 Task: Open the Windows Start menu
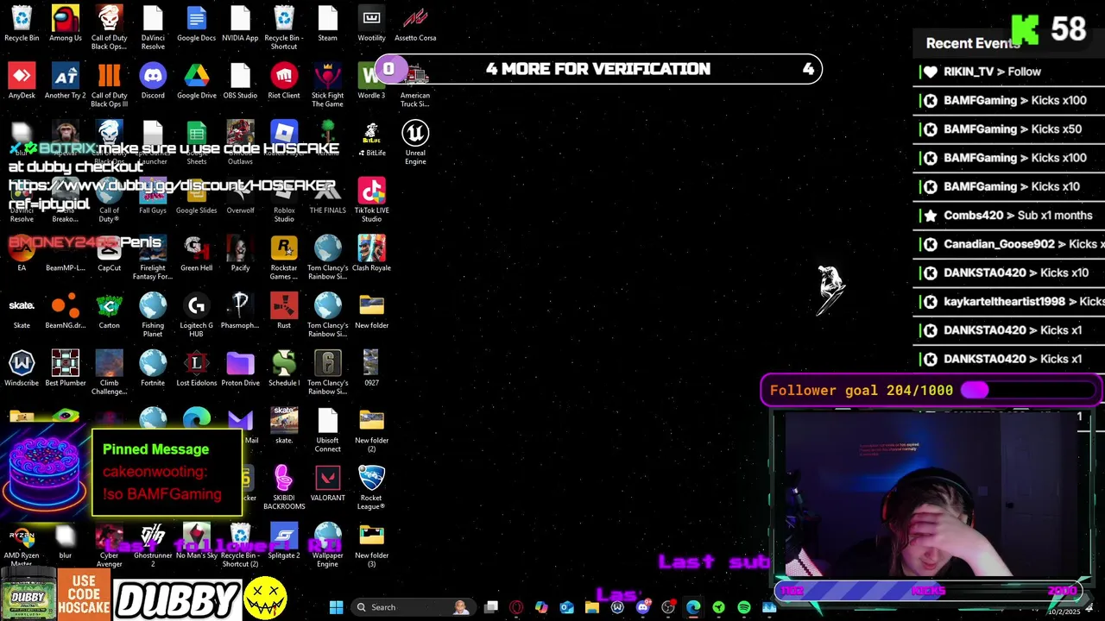coord(337,607)
